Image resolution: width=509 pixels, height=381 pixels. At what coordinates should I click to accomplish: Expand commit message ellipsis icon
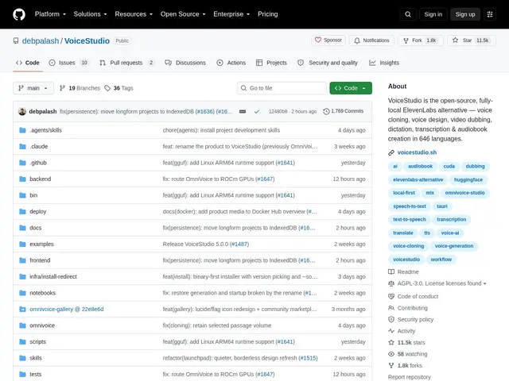tap(243, 111)
